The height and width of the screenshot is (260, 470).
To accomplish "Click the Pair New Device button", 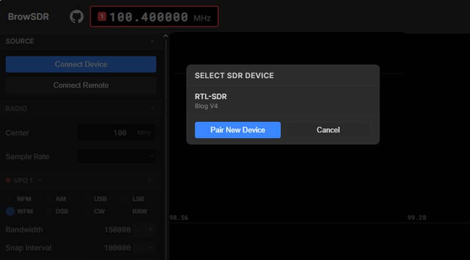I will pyautogui.click(x=238, y=130).
